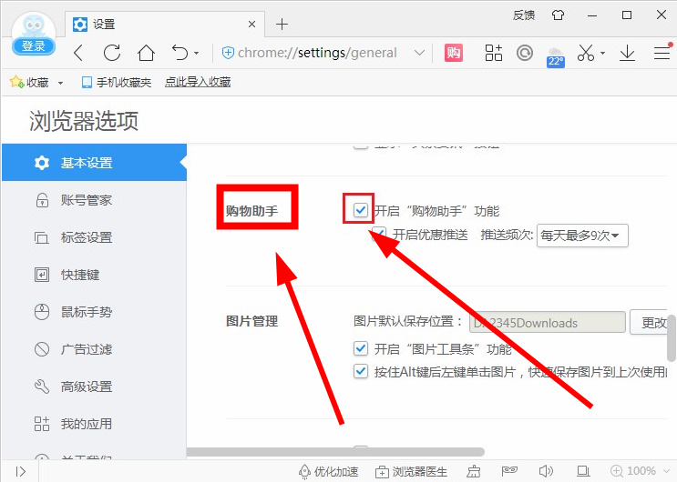Image resolution: width=677 pixels, height=482 pixels.
Task: Click the vertical scrollbar thumb
Action: coord(672,338)
